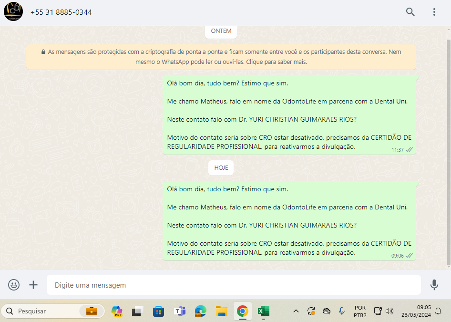Image resolution: width=451 pixels, height=322 pixels.
Task: Click read receipt ticks on 11:37 message
Action: (409, 150)
